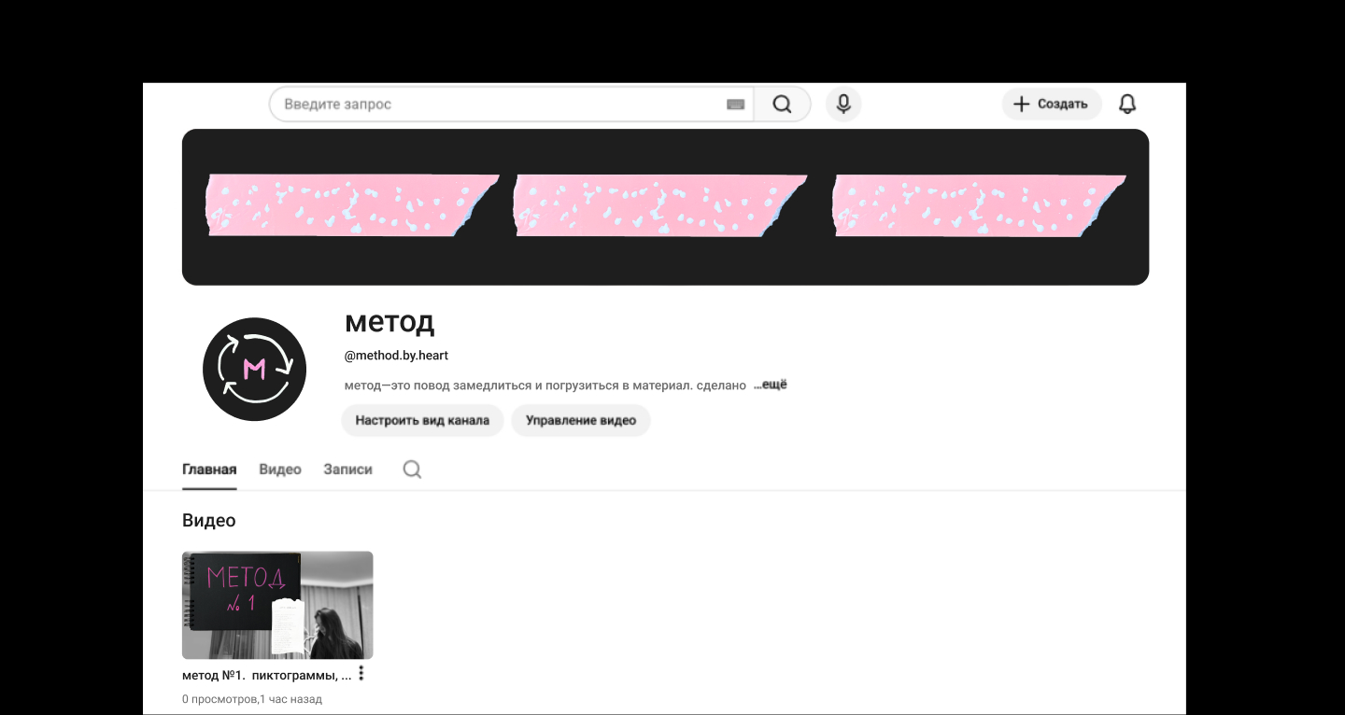This screenshot has height=715, width=1345.
Task: Switch to the Видео tab
Action: 280,470
